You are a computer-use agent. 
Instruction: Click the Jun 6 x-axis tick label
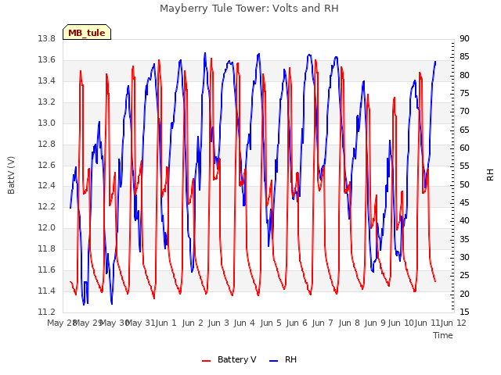297,323
